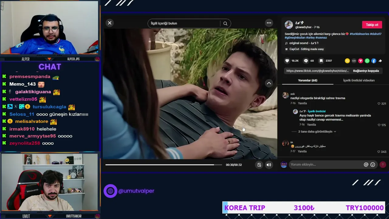This screenshot has height=219, width=389.
Task: Click chat username vettelizm05
Action: 23,99
